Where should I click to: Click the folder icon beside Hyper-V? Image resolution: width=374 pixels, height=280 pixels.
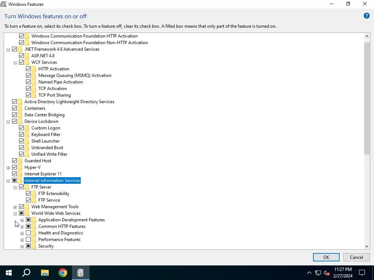coord(20,167)
